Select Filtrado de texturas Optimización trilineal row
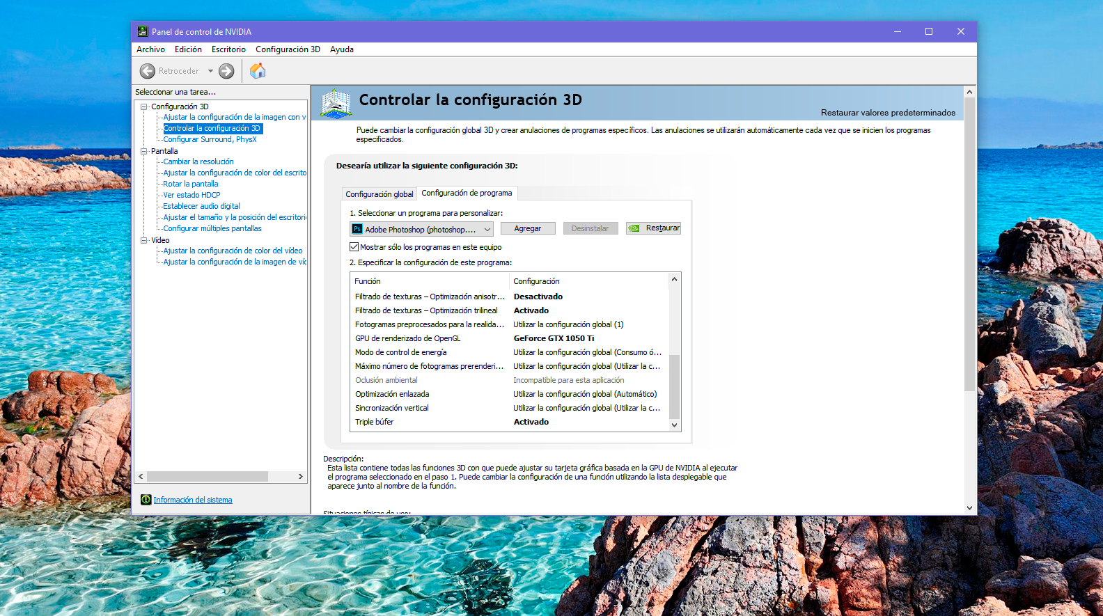Image resolution: width=1103 pixels, height=616 pixels. (x=510, y=310)
